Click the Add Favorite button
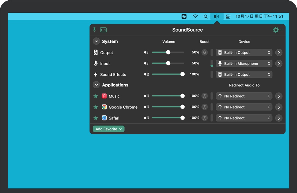The image size is (297, 193). (108, 129)
